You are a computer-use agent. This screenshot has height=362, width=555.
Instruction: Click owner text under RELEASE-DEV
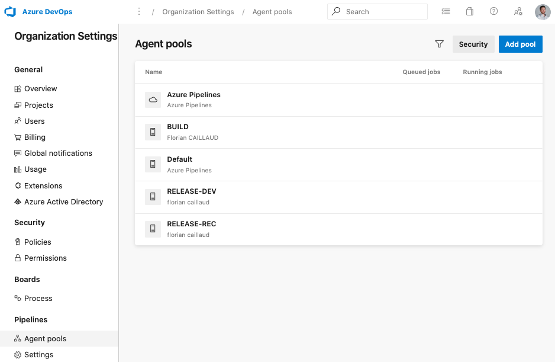[188, 203]
